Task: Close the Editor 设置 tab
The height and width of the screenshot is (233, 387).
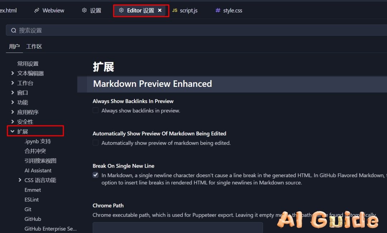Action: tap(160, 10)
